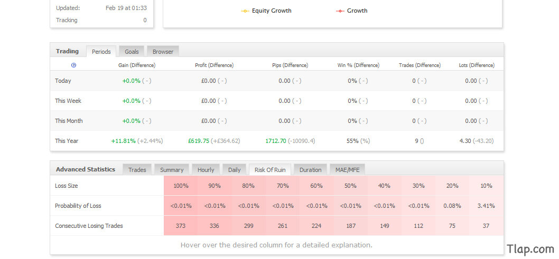559x259 pixels.
Task: Open the Periods tab
Action: click(x=101, y=52)
